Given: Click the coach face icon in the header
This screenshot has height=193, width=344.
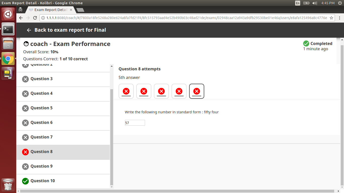Looking at the screenshot, I should (26, 43).
